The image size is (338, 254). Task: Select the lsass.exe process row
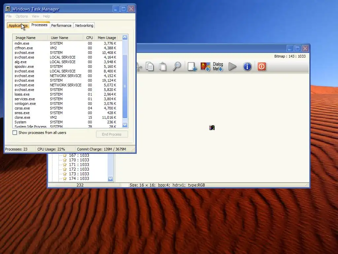(x=67, y=94)
